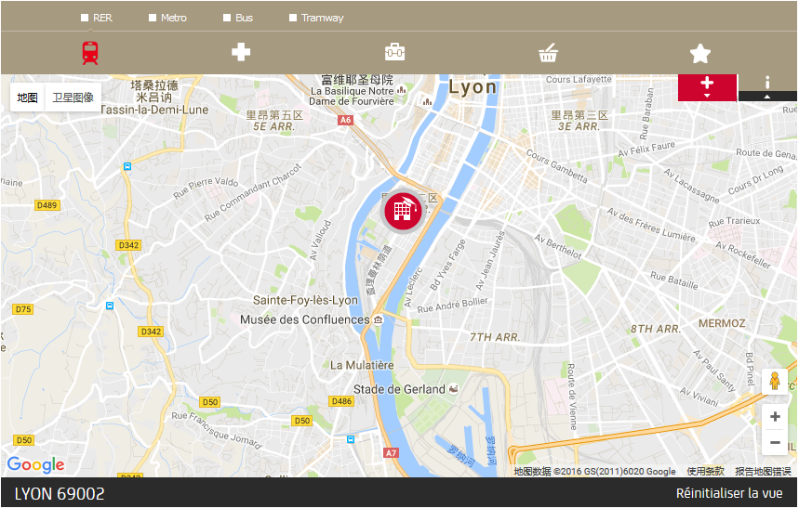
Task: Choose the shopping basket category icon
Action: [x=548, y=53]
